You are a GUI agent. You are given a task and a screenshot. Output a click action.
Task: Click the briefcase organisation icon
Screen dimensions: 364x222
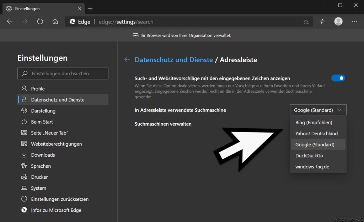pos(135,35)
